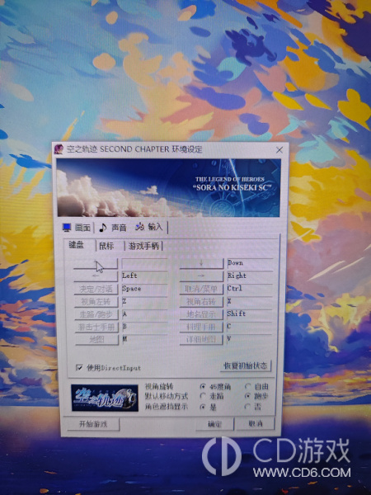Click the monitor icon of the 画面 tab
The height and width of the screenshot is (495, 371).
[x=67, y=228]
